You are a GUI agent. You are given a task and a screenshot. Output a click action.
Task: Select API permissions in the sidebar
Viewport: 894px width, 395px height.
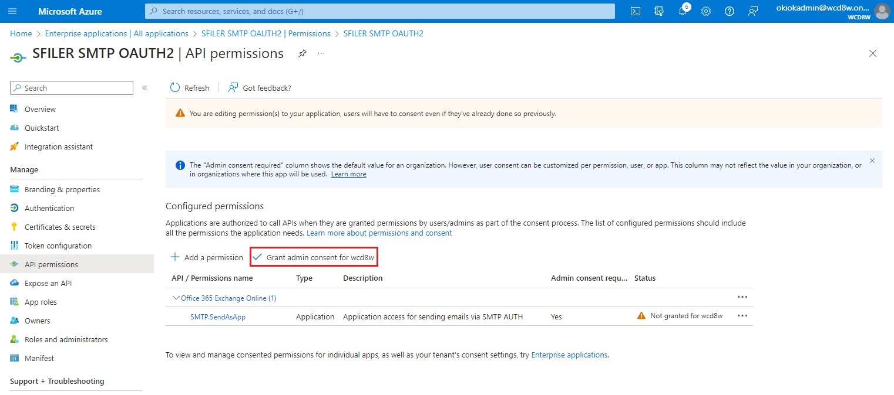(77, 264)
